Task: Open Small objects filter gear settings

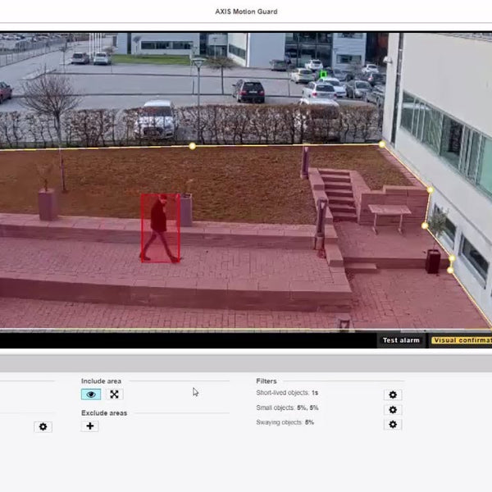Action: (393, 409)
